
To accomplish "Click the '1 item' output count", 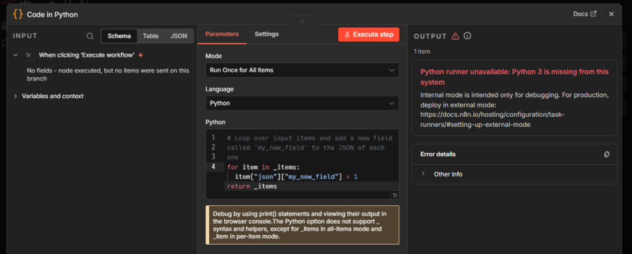I will pos(422,51).
